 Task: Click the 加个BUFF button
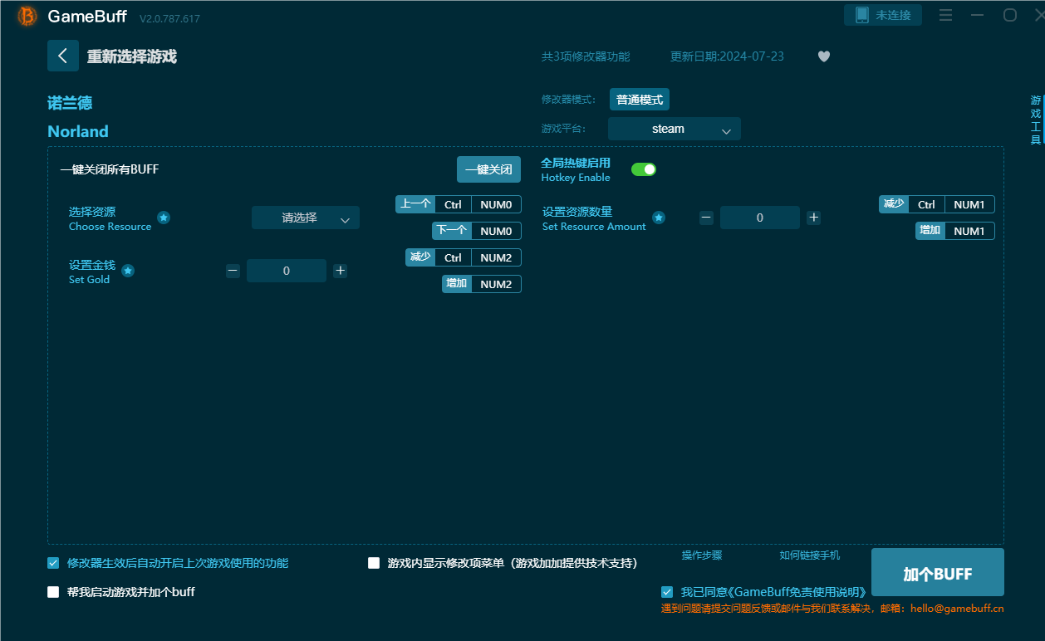(x=938, y=572)
